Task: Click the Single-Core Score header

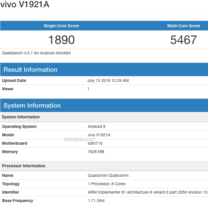Action: [x=61, y=26]
